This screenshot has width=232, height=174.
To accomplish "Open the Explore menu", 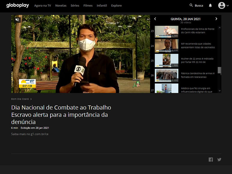I will 116,6.
